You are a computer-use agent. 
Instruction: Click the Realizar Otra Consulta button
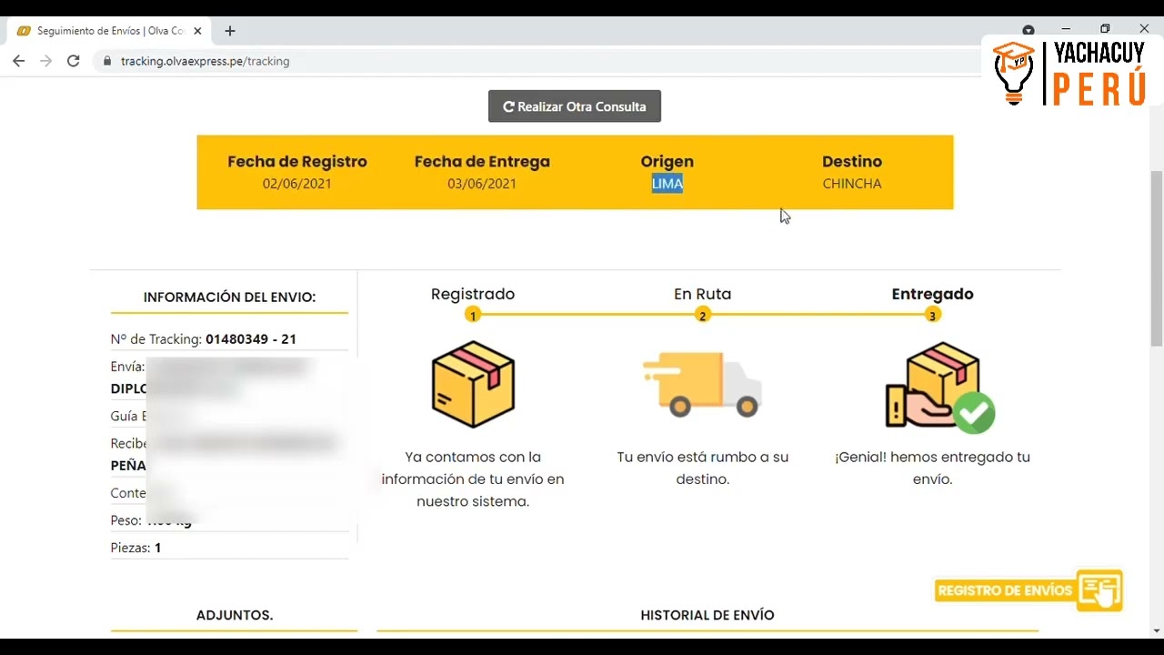click(x=574, y=106)
